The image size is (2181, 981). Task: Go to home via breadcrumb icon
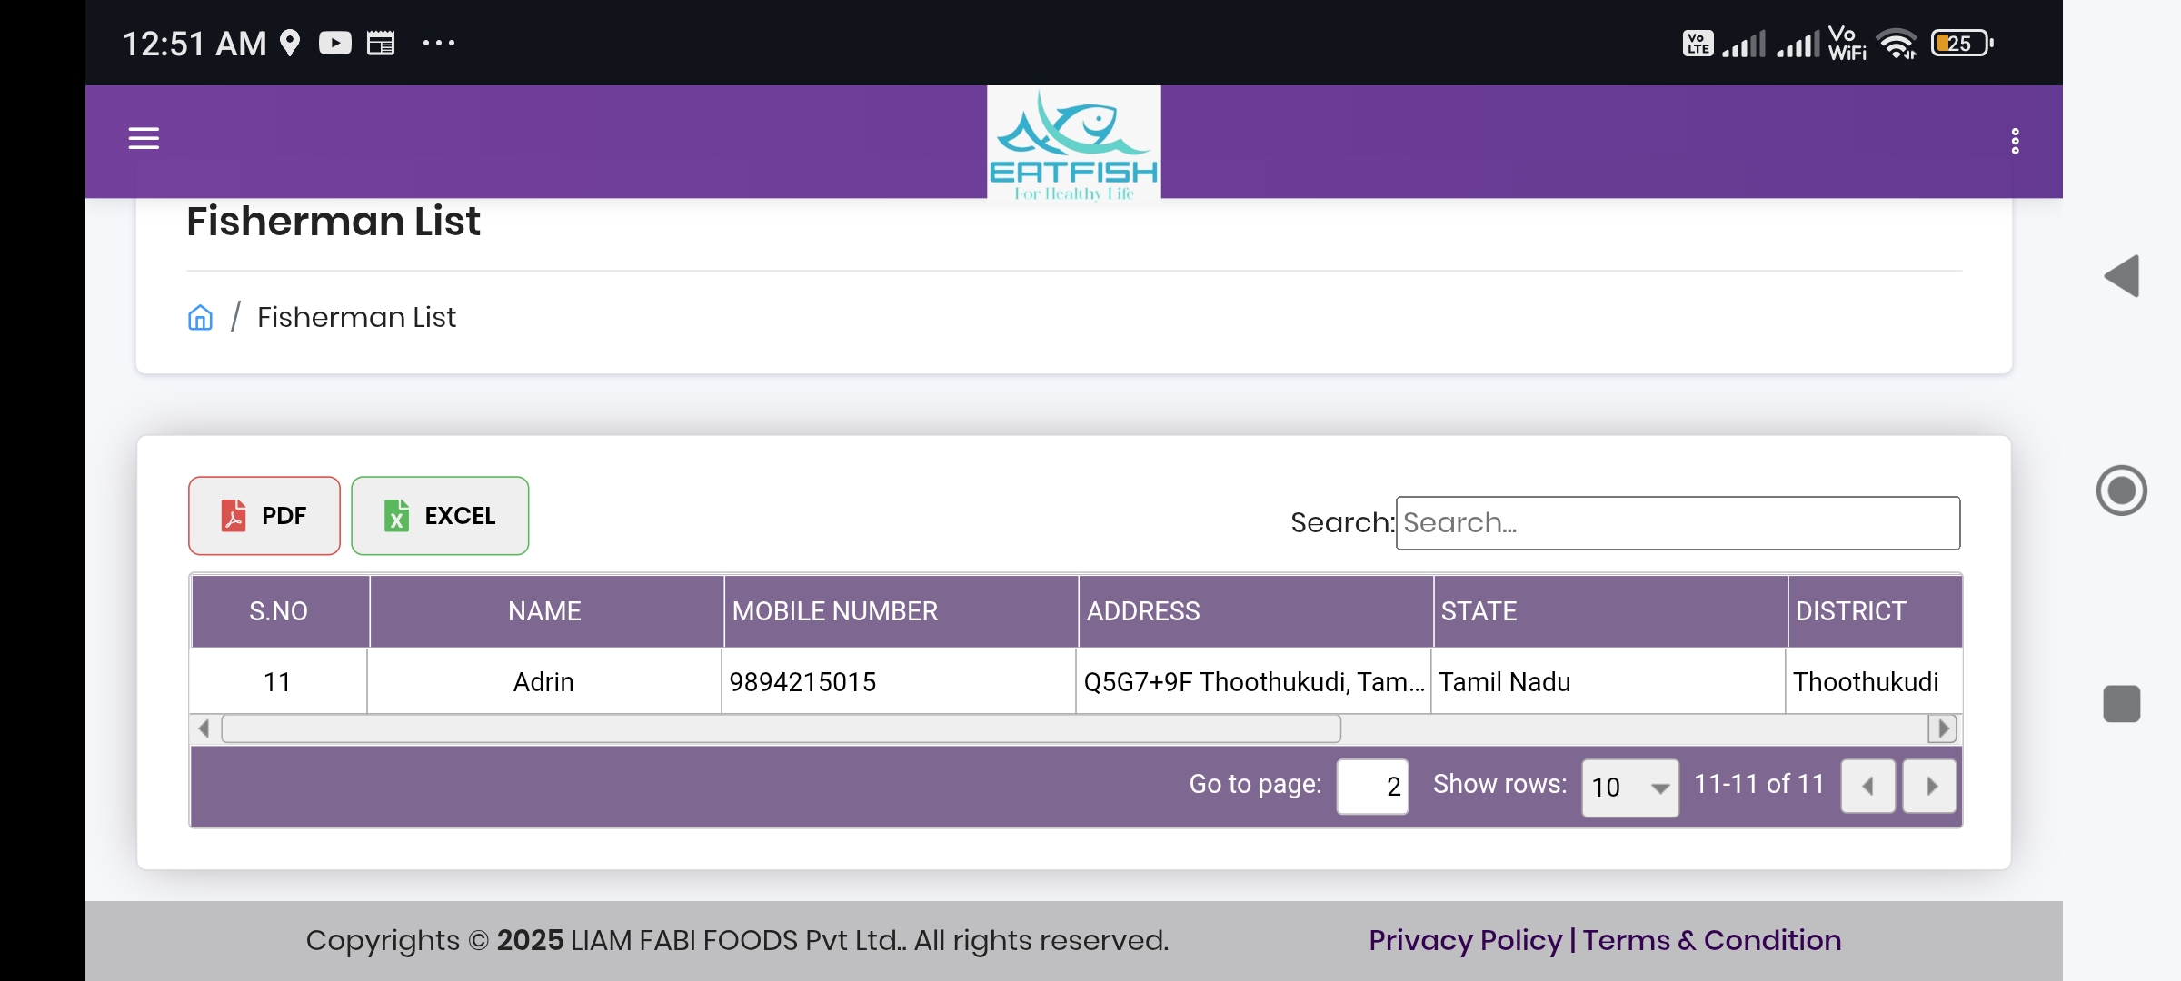click(200, 317)
